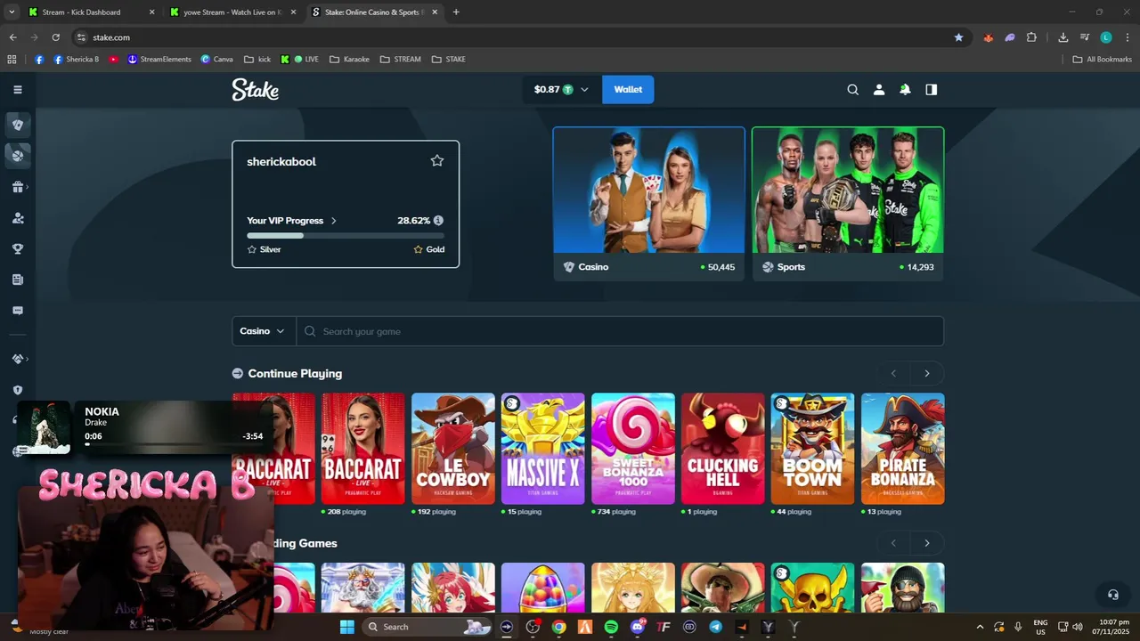This screenshot has height=641, width=1140.
Task: Bookmark this page with the star icon
Action: (x=958, y=37)
